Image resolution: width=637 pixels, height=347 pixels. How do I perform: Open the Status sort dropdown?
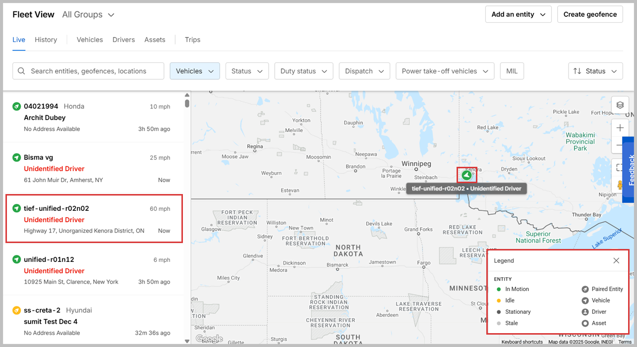595,71
